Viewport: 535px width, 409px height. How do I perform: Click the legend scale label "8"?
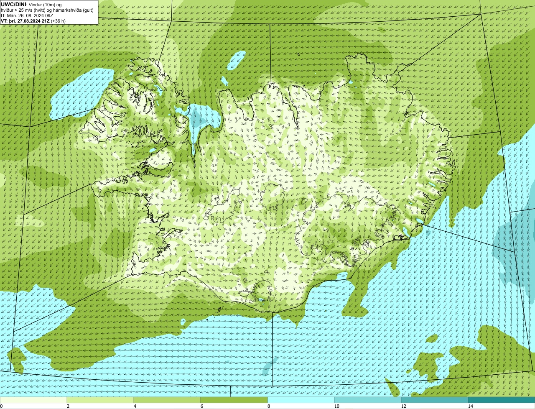[268, 406]
